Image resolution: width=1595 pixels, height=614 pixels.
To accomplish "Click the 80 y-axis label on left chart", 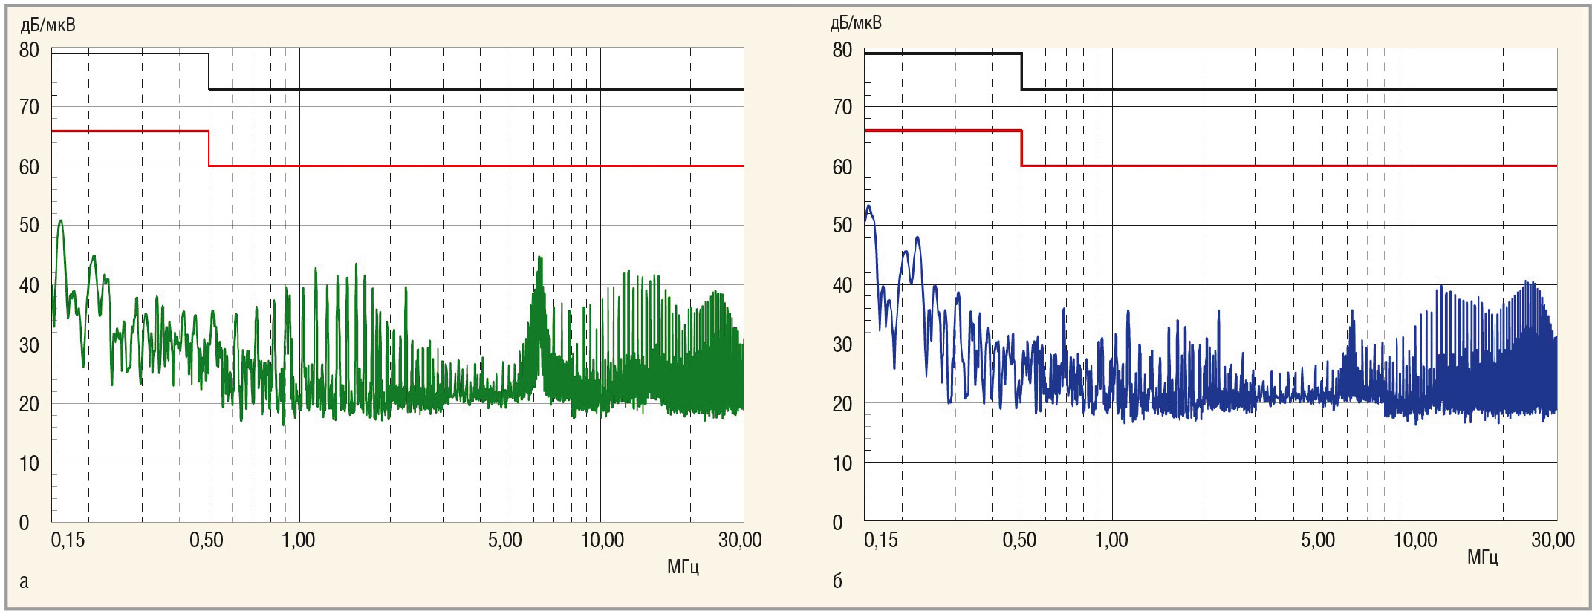I will (29, 50).
